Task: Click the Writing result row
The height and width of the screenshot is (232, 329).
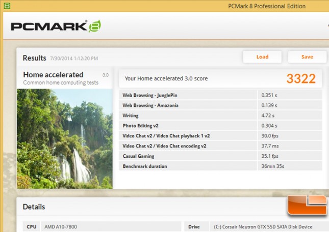Action: pos(220,115)
